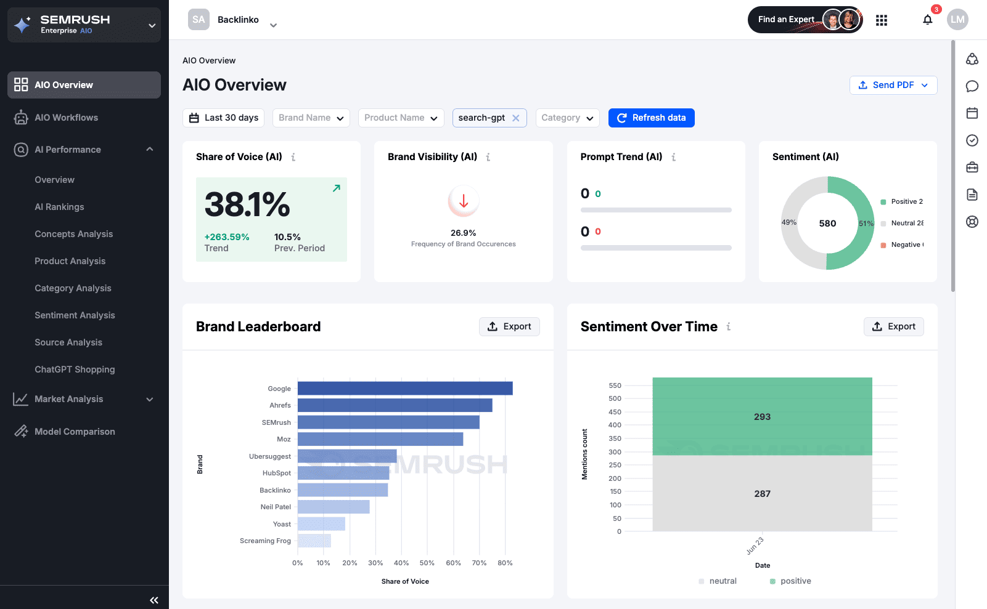The height and width of the screenshot is (609, 987).
Task: Click the Refresh data button
Action: pos(651,118)
